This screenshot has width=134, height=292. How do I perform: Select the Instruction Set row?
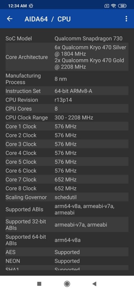point(67,91)
